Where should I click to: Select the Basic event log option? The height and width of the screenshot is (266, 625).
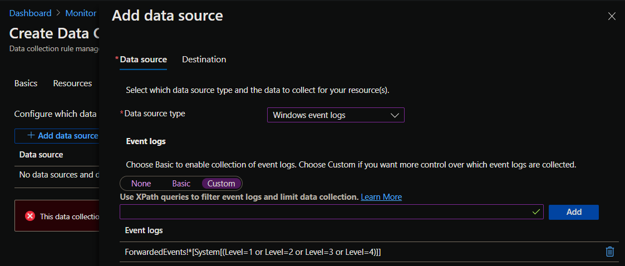coord(181,184)
